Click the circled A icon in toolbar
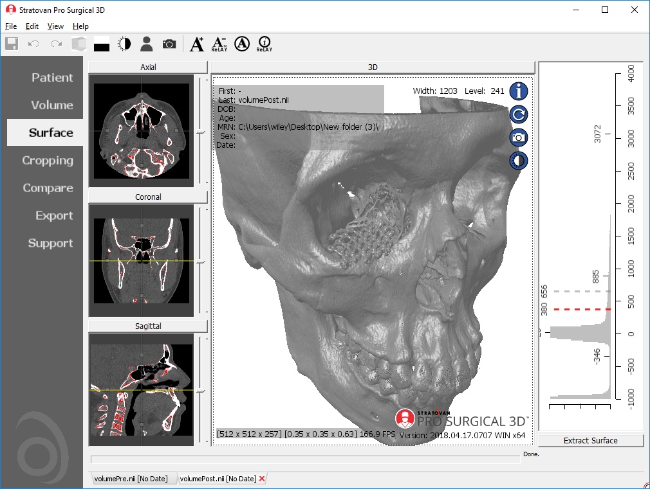 click(x=242, y=44)
